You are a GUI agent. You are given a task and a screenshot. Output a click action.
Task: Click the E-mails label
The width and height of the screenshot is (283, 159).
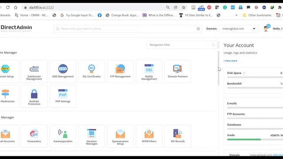pos(232,103)
